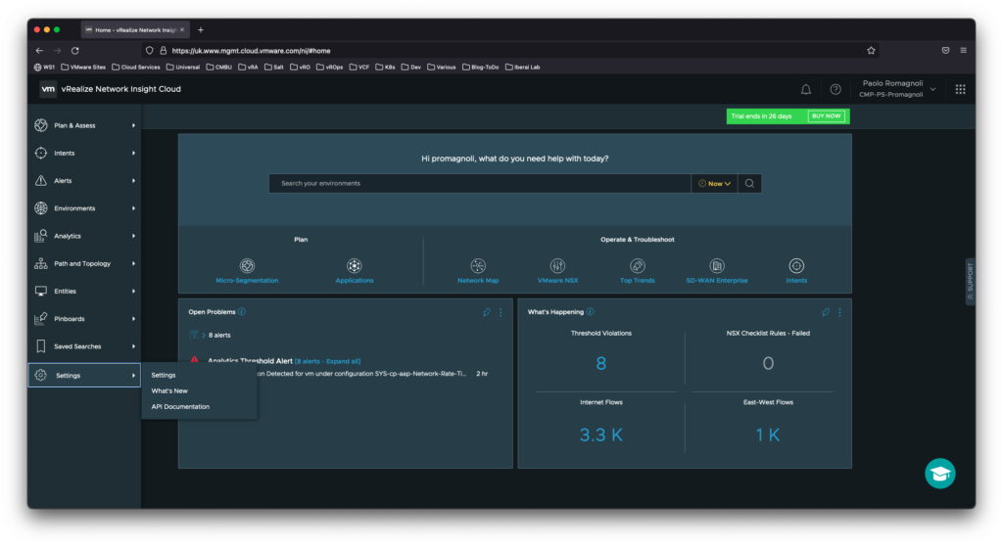This screenshot has height=545, width=1003.
Task: Click the Settings gear icon in sidebar
Action: (x=41, y=375)
